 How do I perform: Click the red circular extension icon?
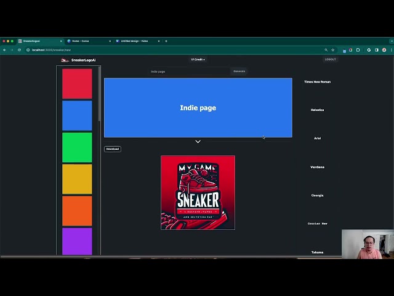351,50
